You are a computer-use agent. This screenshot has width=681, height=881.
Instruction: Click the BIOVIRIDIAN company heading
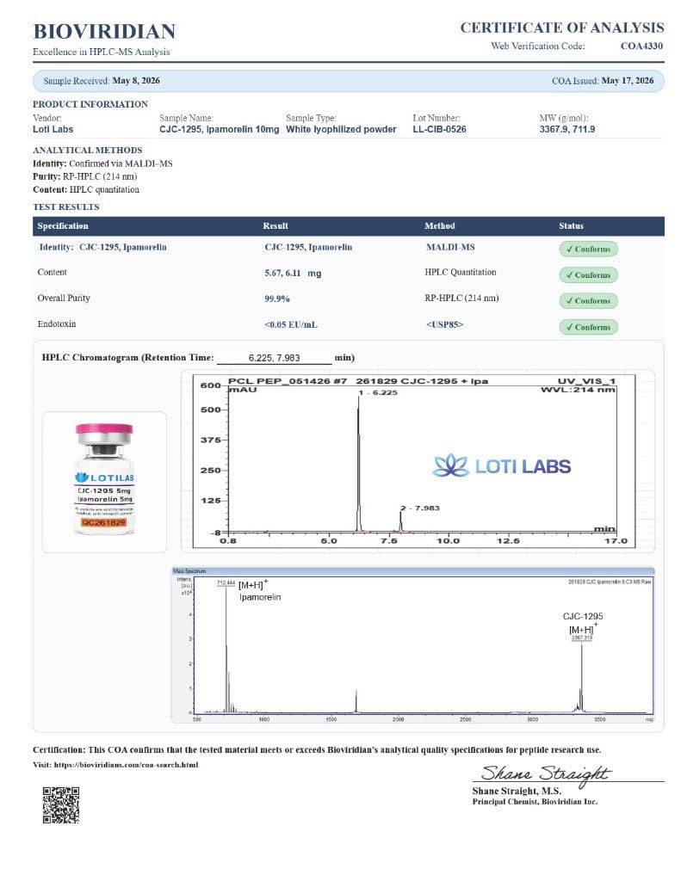point(104,32)
